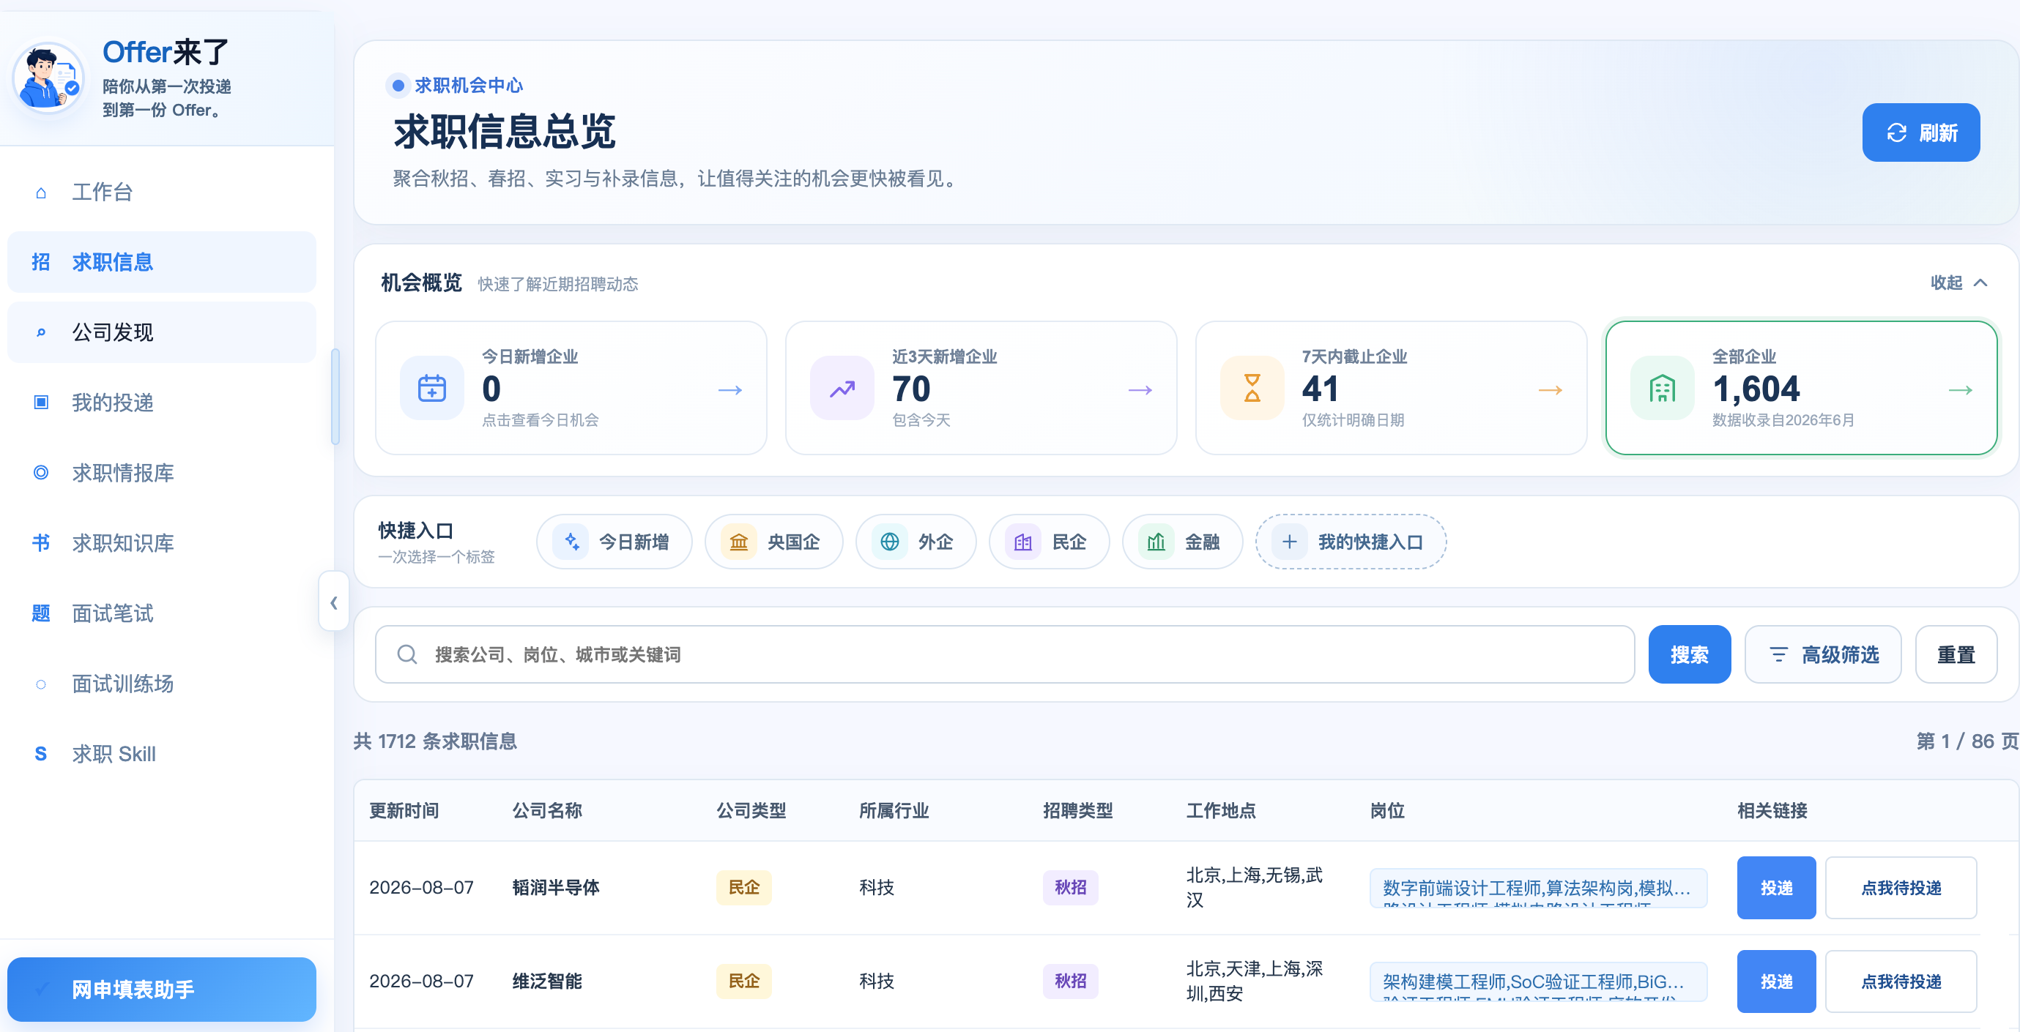This screenshot has width=2020, height=1032.
Task: Click the filter icon on 高级筛选
Action: (x=1778, y=654)
